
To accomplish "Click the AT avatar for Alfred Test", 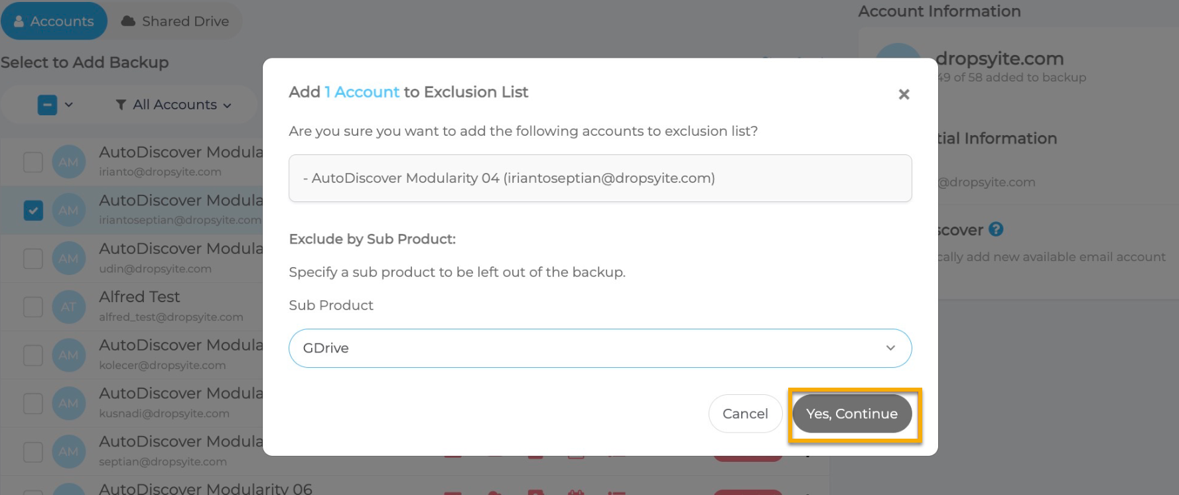I will point(68,307).
